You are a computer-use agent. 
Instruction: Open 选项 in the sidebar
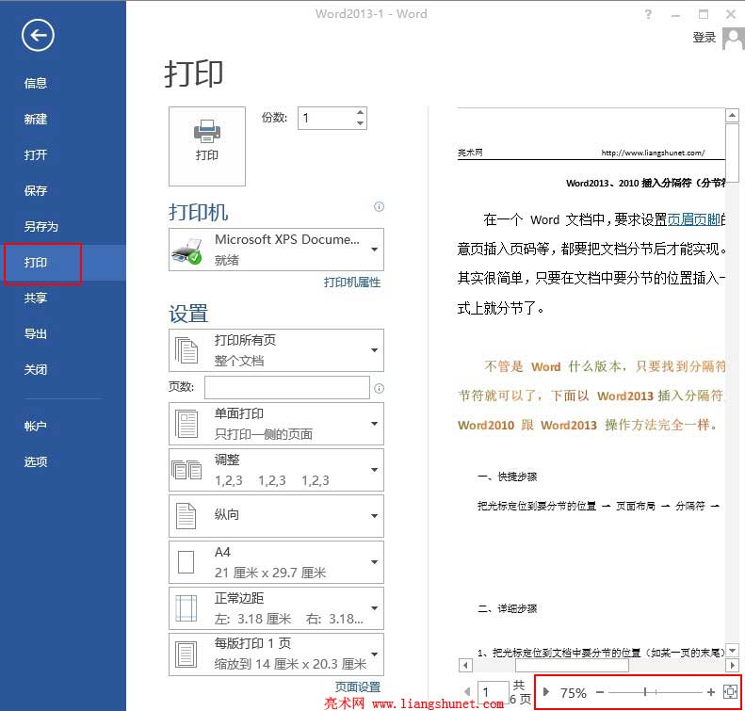pyautogui.click(x=36, y=461)
